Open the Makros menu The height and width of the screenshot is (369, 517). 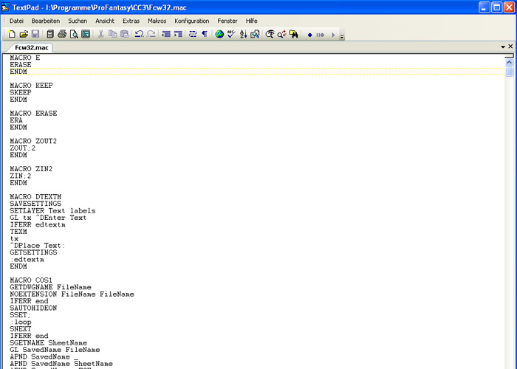pos(157,21)
